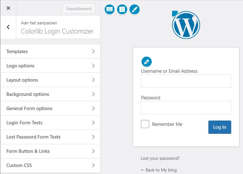Open General Form options section
243x174 pixels.
tap(50, 109)
